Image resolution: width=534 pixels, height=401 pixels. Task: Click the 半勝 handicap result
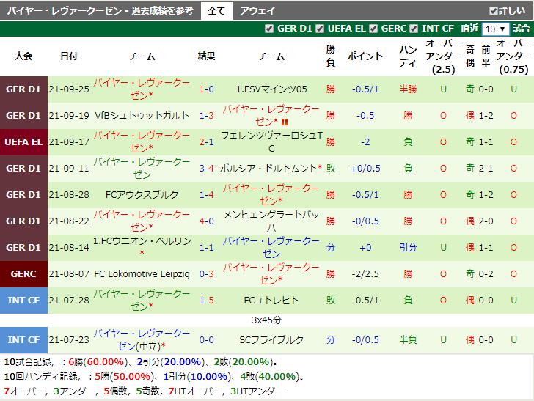[408, 89]
